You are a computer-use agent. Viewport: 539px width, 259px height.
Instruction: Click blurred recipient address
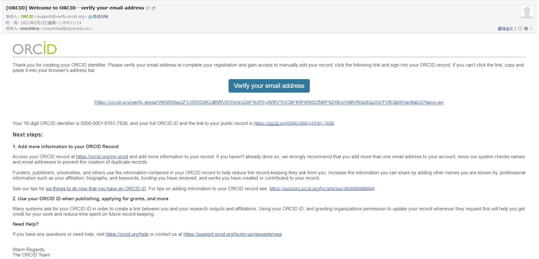pos(56,29)
